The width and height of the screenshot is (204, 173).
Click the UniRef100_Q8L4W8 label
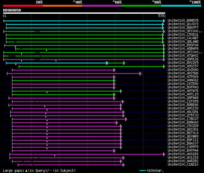pos(183,42)
